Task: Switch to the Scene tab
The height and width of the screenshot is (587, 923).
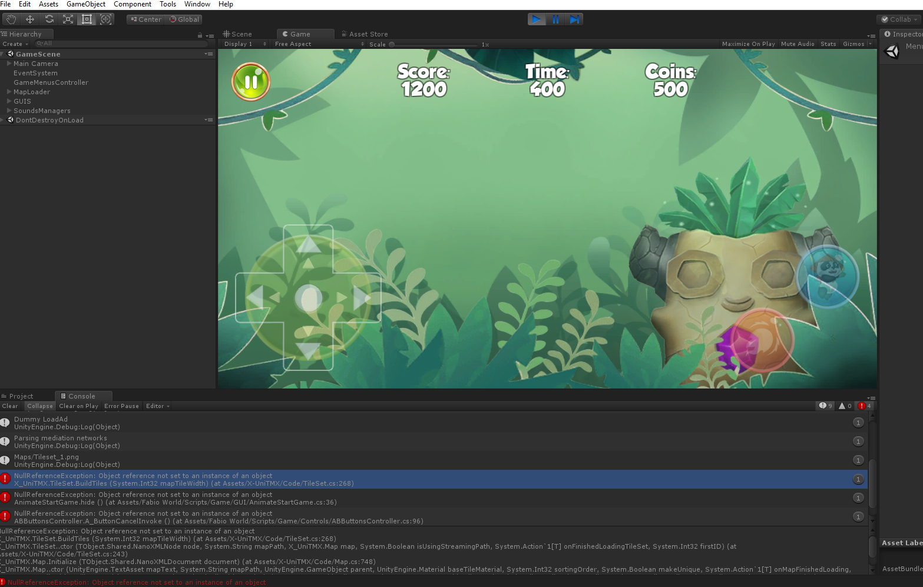Action: (238, 34)
